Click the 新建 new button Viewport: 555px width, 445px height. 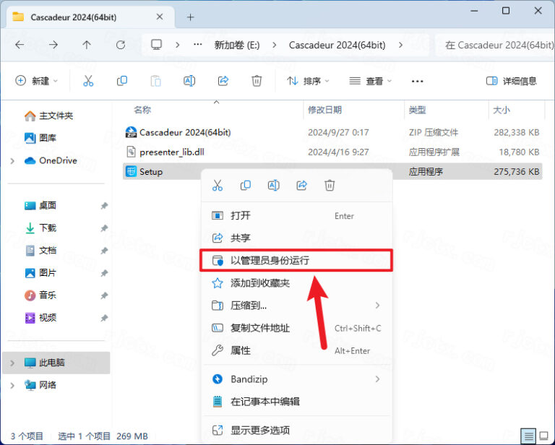click(36, 81)
